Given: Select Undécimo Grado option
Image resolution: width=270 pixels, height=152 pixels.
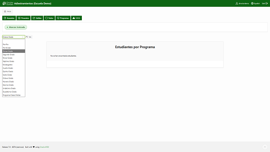Looking at the screenshot, I should 13,88.
